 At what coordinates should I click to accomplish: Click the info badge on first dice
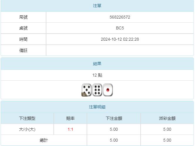pos(83,94)
